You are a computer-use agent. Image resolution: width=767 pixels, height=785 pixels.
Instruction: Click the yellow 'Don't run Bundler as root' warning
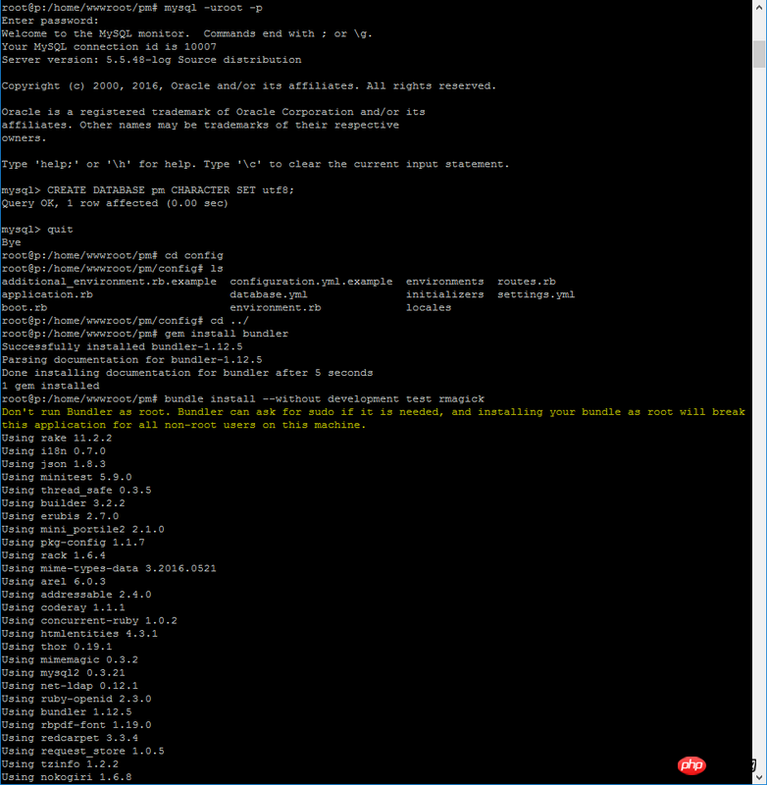(x=374, y=411)
